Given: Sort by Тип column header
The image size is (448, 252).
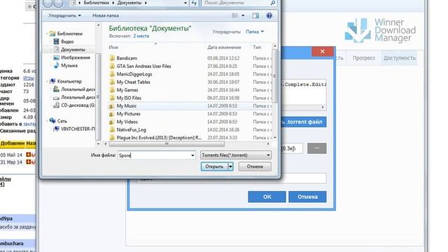Looking at the screenshot, I should (x=257, y=48).
